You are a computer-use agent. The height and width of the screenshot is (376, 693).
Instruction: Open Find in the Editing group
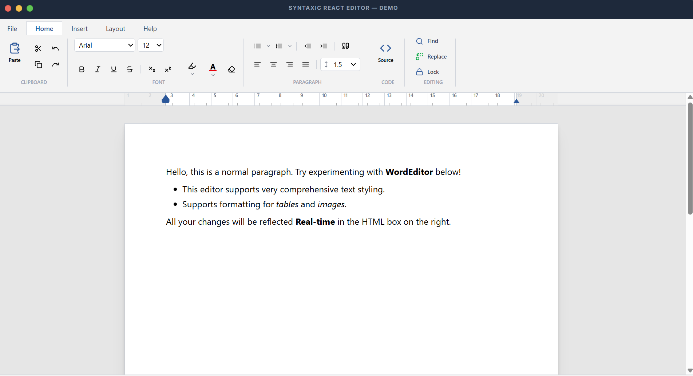[x=427, y=41]
